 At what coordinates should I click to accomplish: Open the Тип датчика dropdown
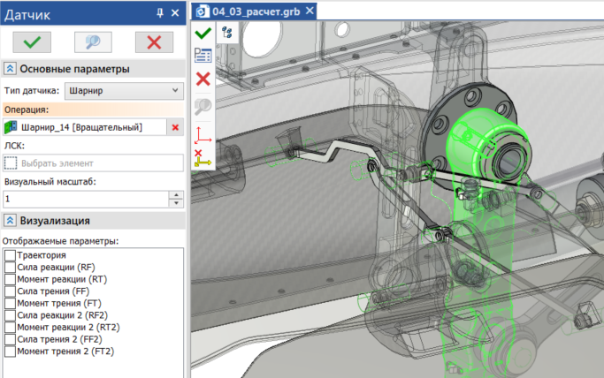click(x=123, y=90)
